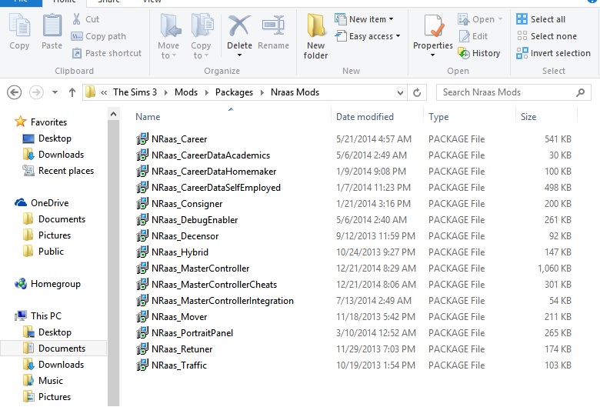Sort by Type column header
The height and width of the screenshot is (407, 600).
[x=438, y=117]
